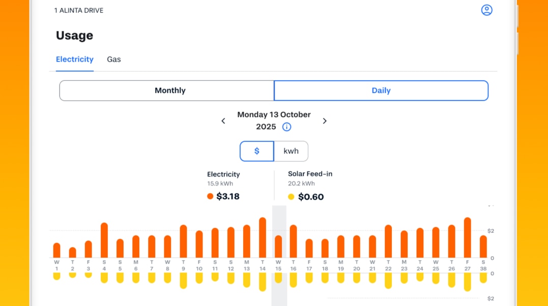Toggle usage display to kwh units
Viewport: 548px width, 306px height.
coord(291,151)
